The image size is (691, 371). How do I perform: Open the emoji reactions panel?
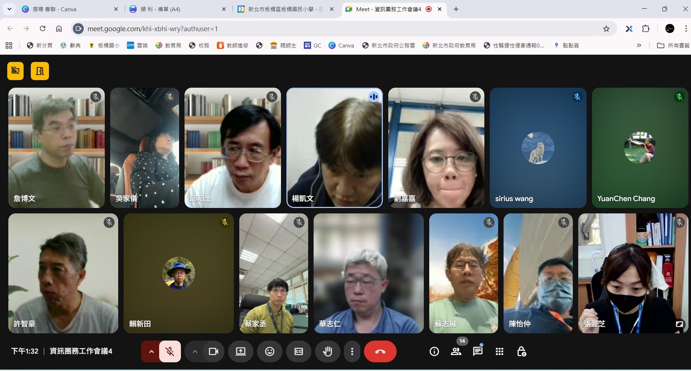click(x=269, y=351)
